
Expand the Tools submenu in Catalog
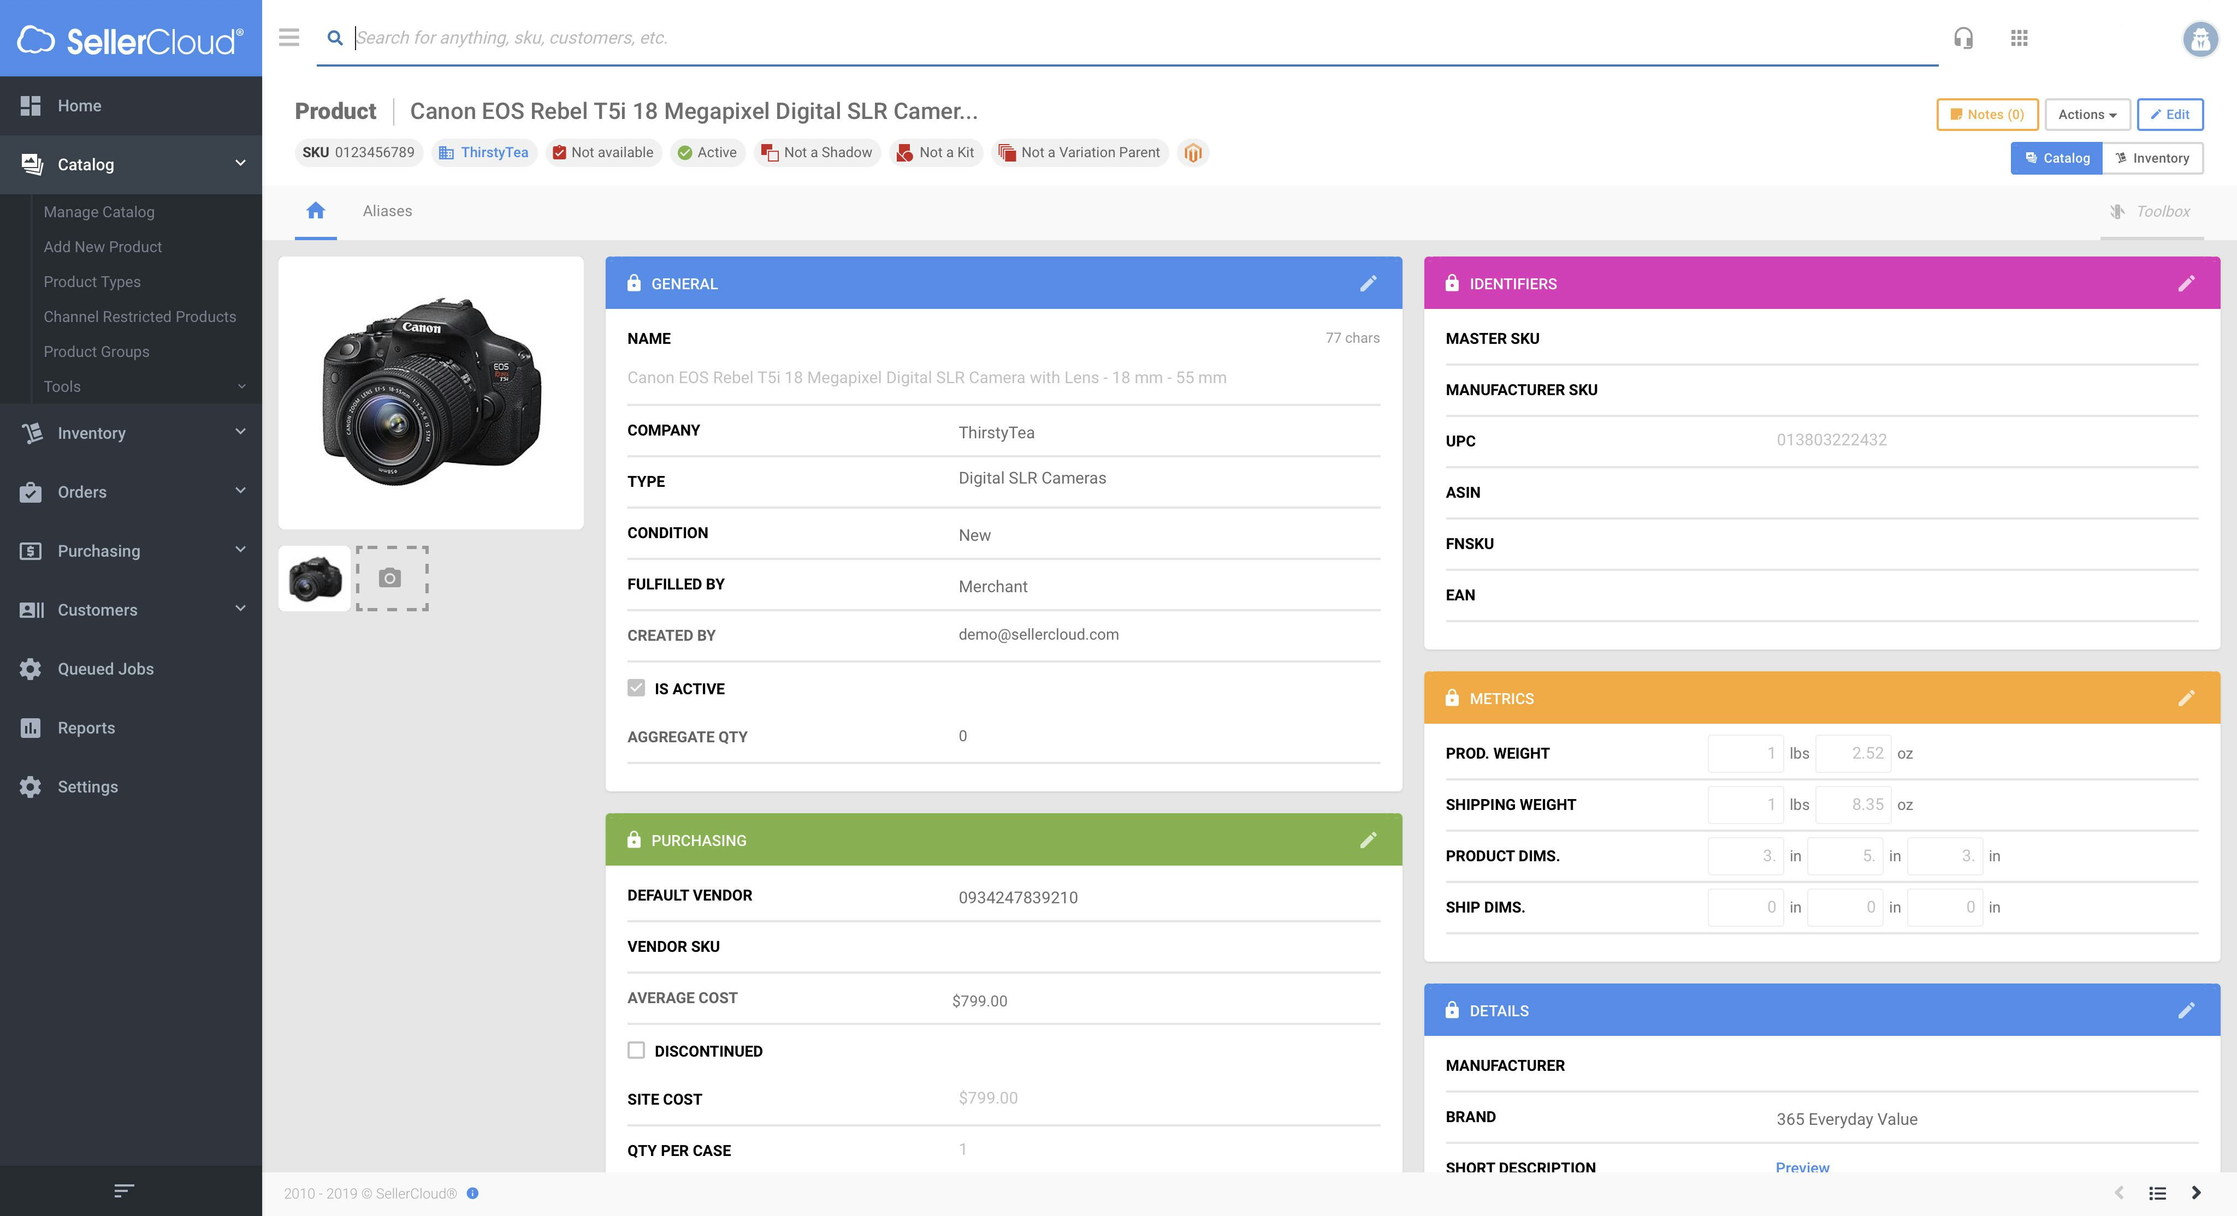tap(143, 386)
